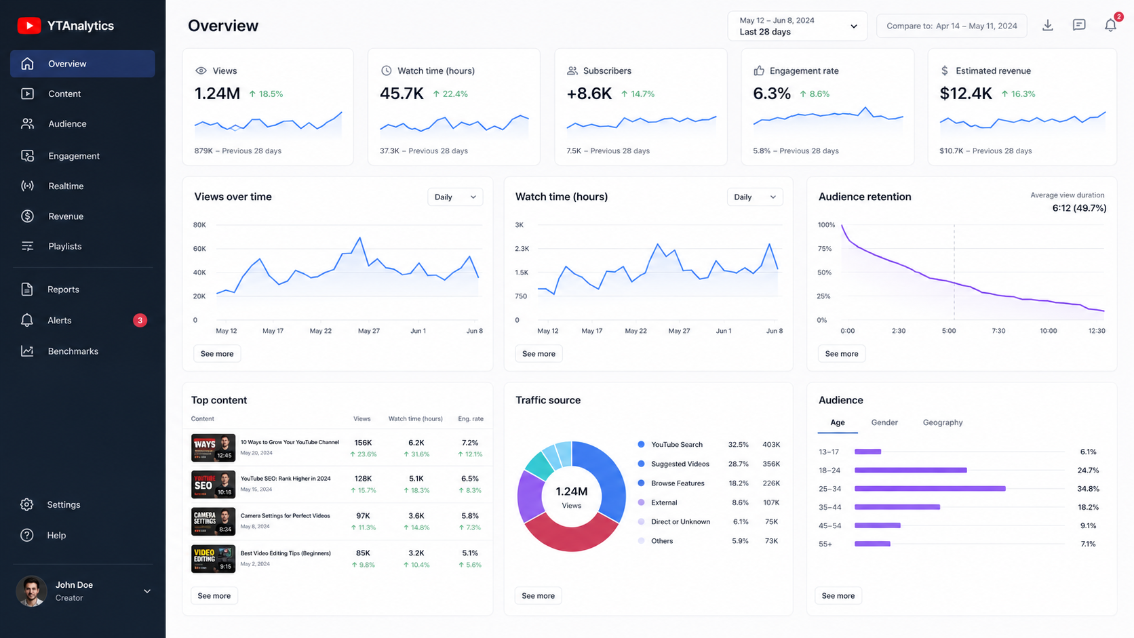Open the Daily dropdown on Watch time chart
This screenshot has width=1134, height=638.
[x=755, y=197]
